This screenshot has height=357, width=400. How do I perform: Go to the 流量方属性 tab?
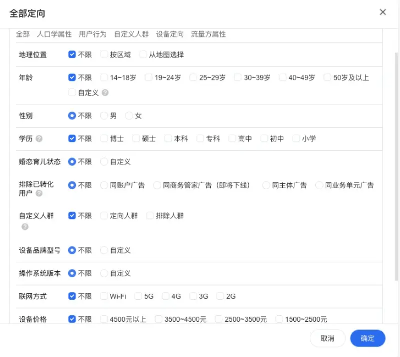pyautogui.click(x=208, y=34)
